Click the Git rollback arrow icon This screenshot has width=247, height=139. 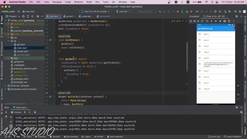pyautogui.click(x=220, y=12)
